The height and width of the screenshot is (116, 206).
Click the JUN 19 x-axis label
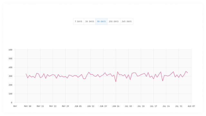[x=103, y=106]
